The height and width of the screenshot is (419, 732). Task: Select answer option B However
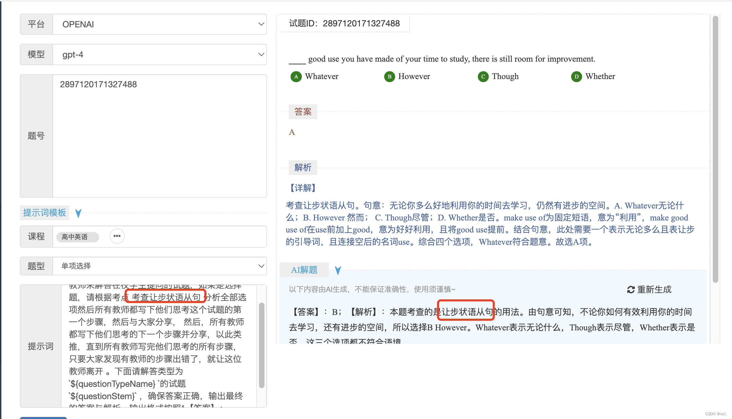(x=389, y=76)
